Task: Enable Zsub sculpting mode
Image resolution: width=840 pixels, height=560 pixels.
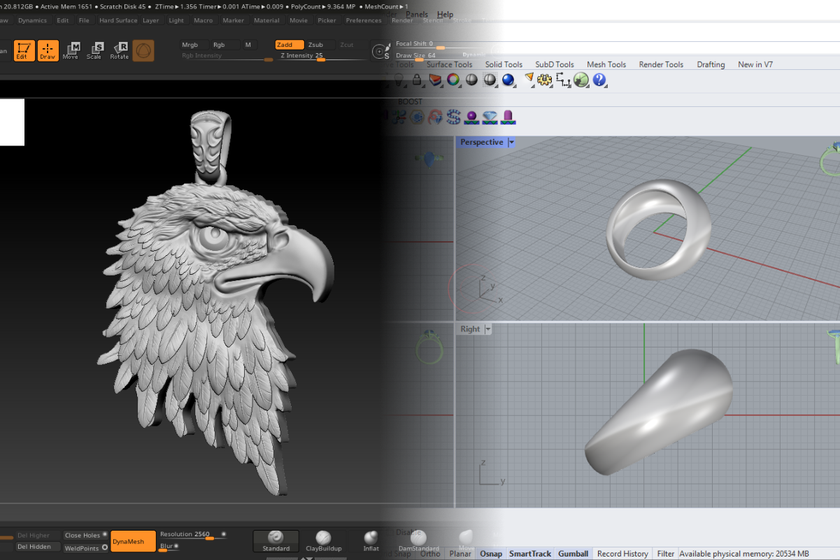Action: (315, 45)
